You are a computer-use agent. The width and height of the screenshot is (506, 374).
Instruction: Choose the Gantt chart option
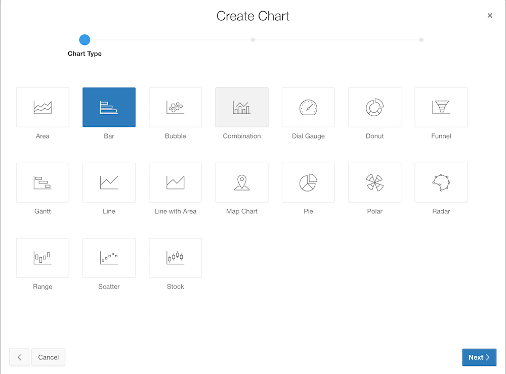tap(43, 182)
